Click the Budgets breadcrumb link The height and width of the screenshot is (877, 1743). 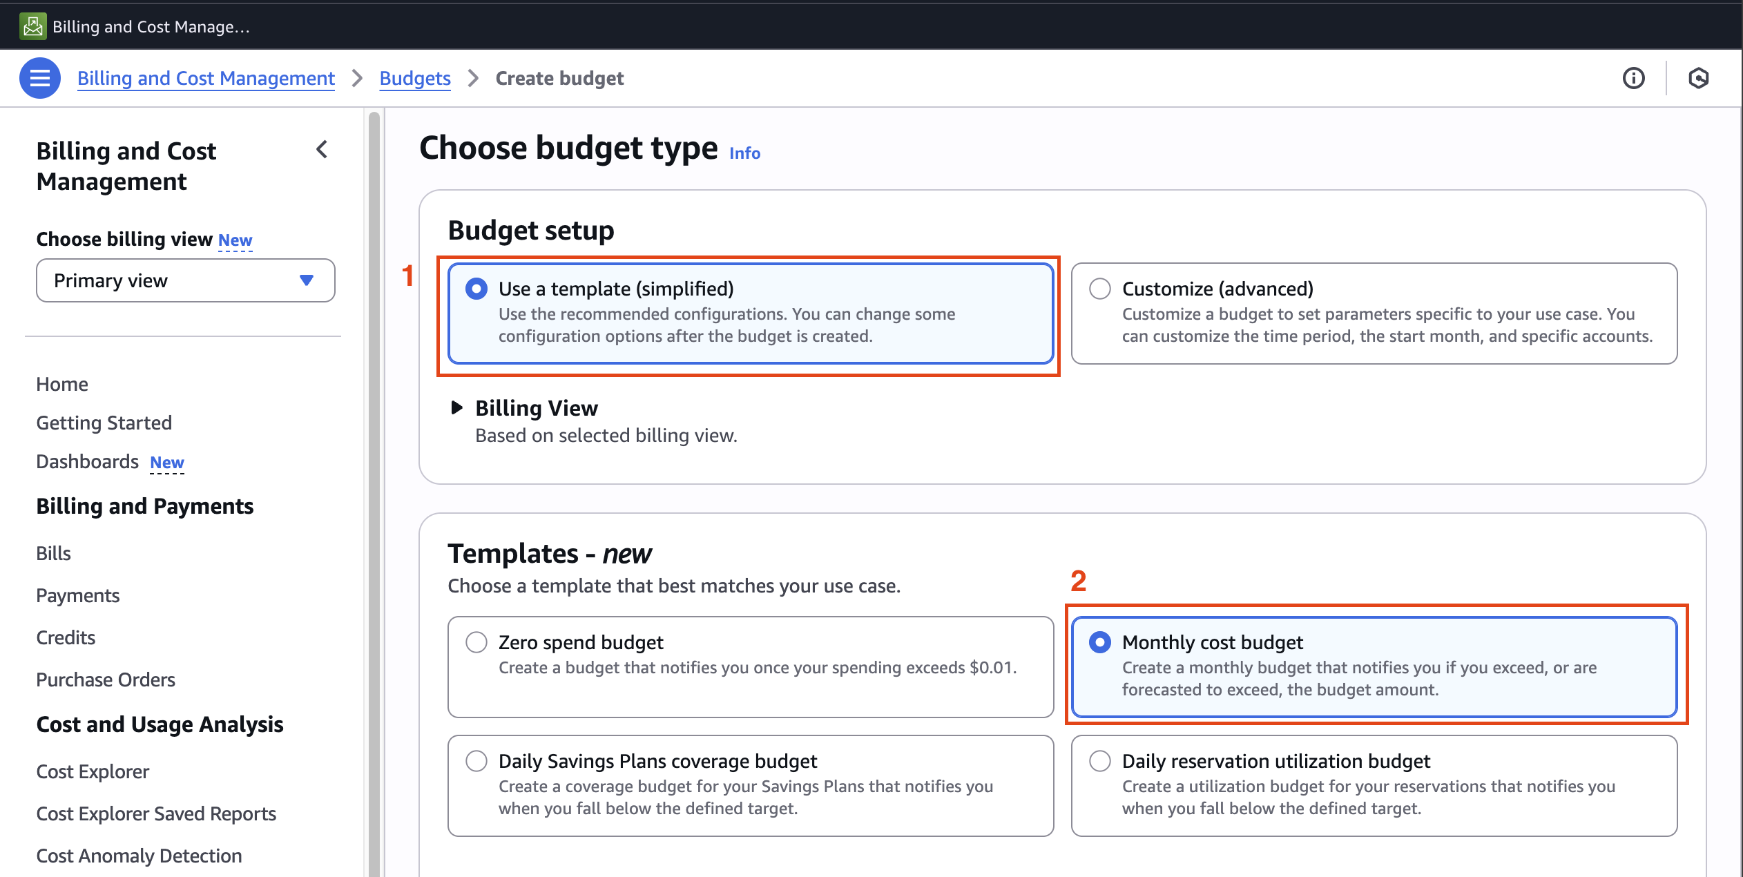pyautogui.click(x=415, y=78)
